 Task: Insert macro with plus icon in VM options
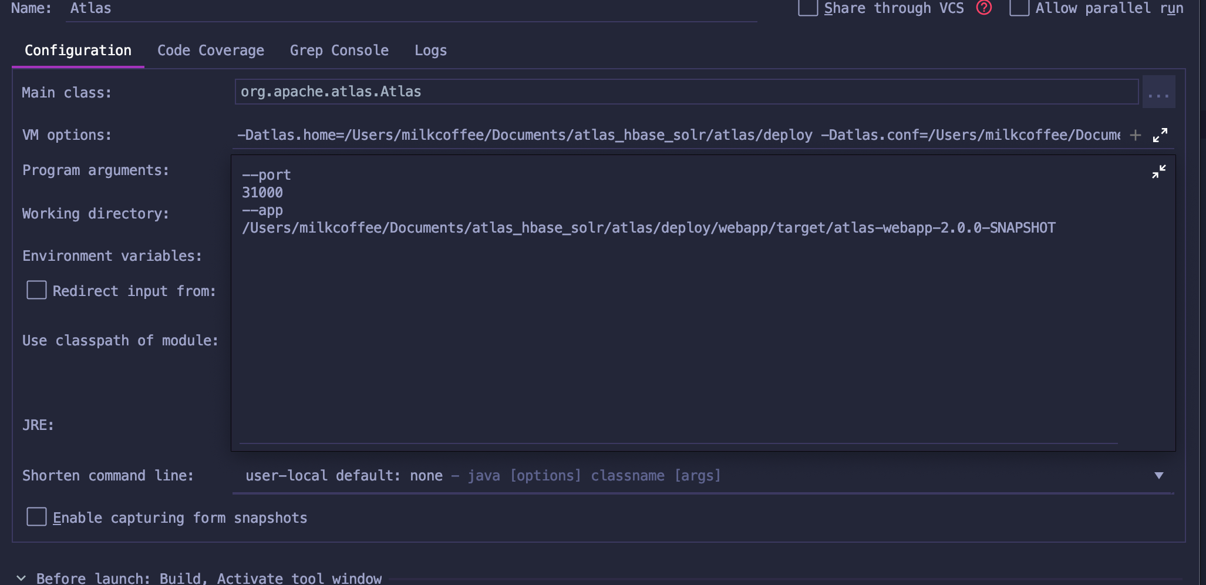click(1136, 135)
